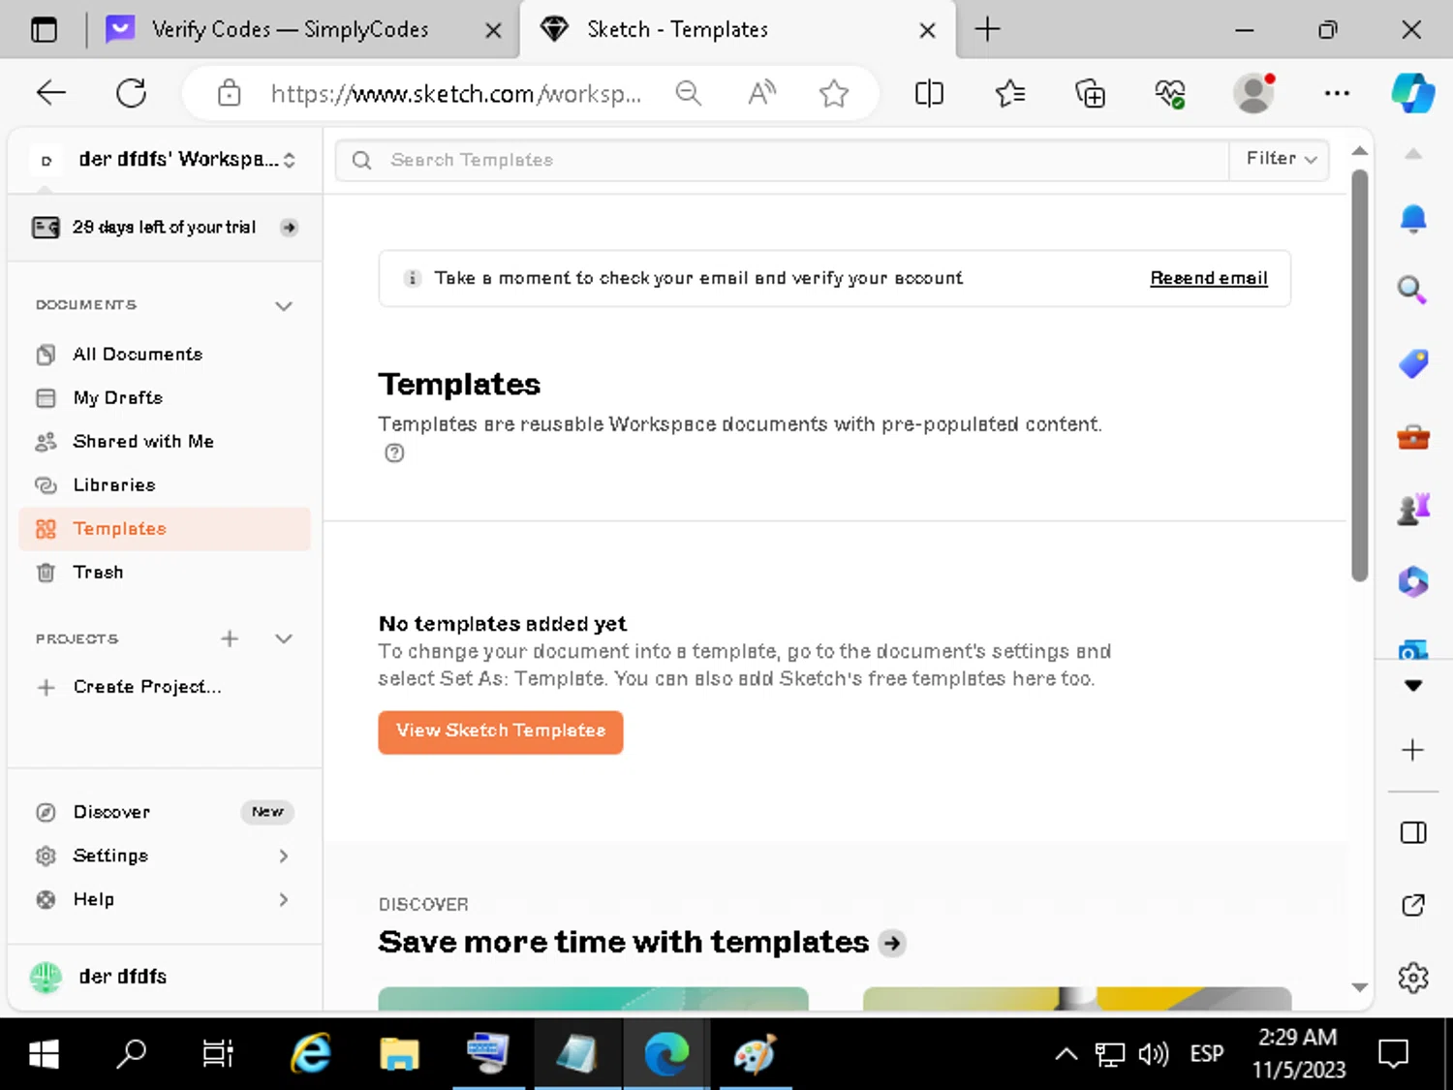Open link in external window icon
The image size is (1453, 1090).
[x=1413, y=905]
